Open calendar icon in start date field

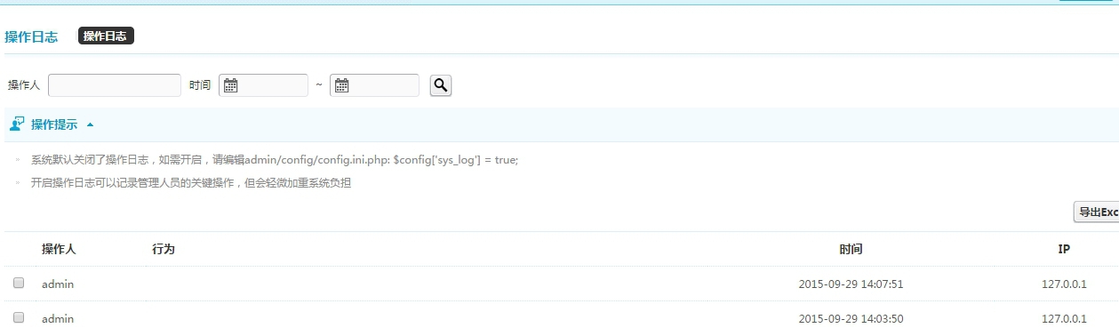[x=230, y=85]
